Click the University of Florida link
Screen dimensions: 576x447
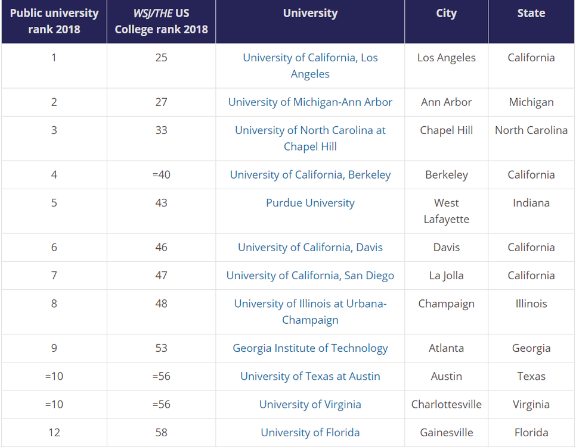[310, 433]
